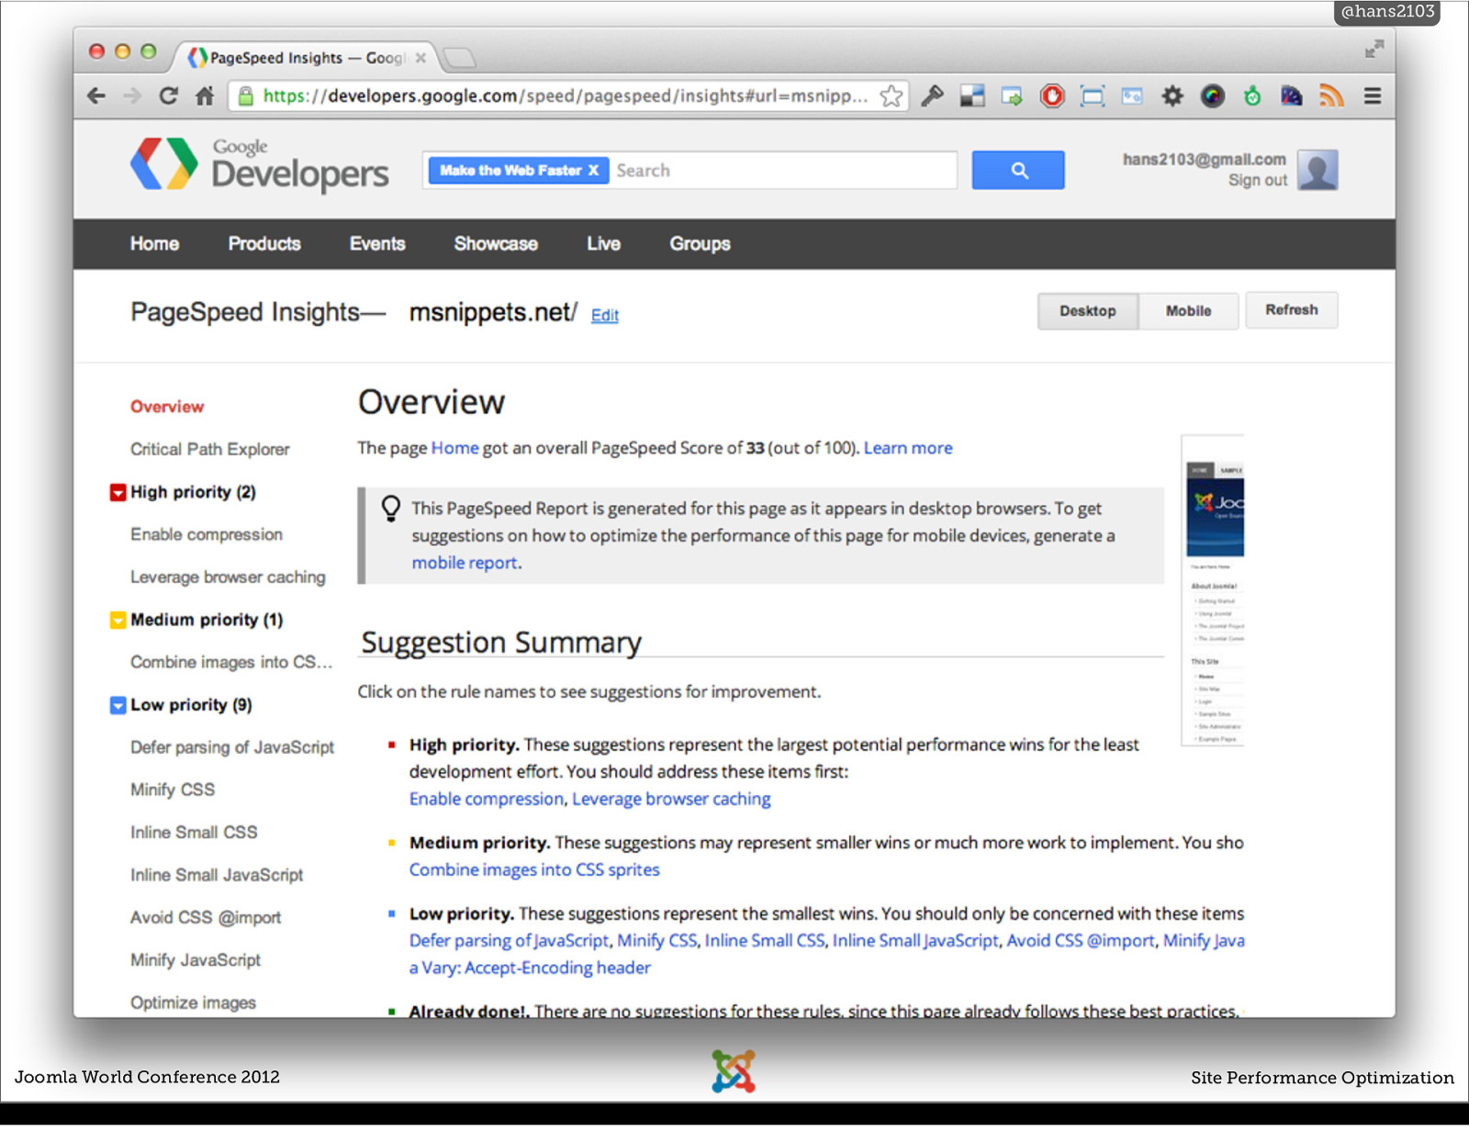1469x1131 pixels.
Task: Close the PageSpeed Insights tab
Action: tap(421, 57)
